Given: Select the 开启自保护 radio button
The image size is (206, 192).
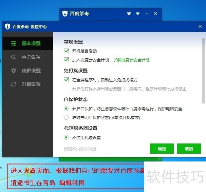Looking at the screenshot, I should tap(66, 109).
